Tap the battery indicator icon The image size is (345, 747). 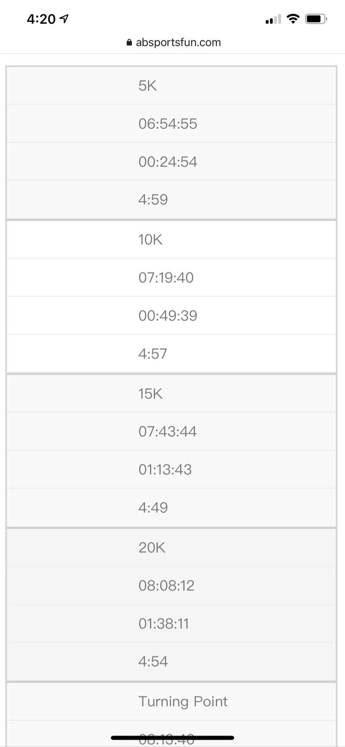(316, 19)
